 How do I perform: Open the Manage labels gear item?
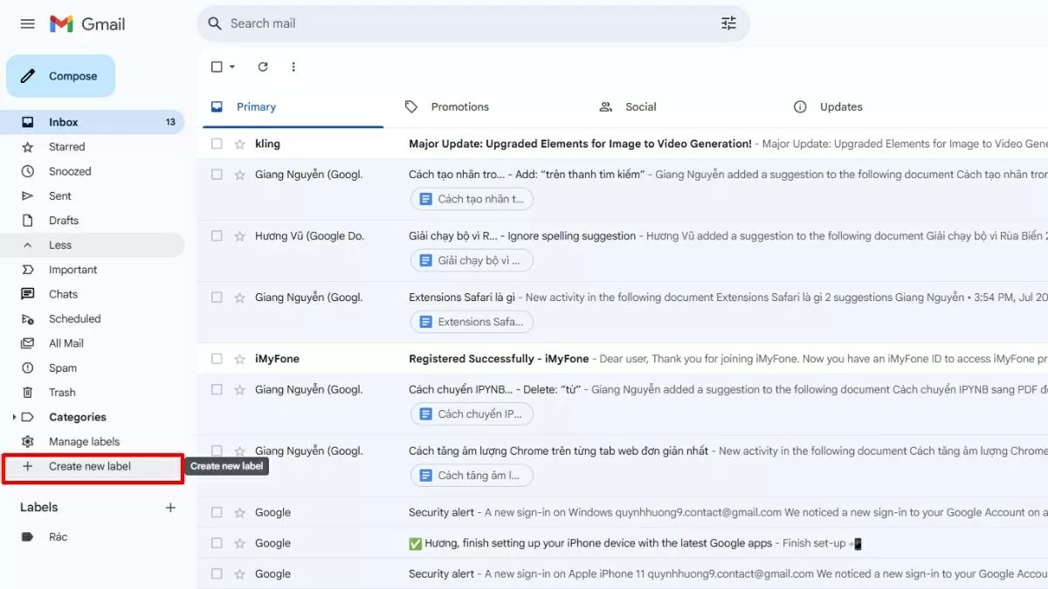(x=84, y=442)
